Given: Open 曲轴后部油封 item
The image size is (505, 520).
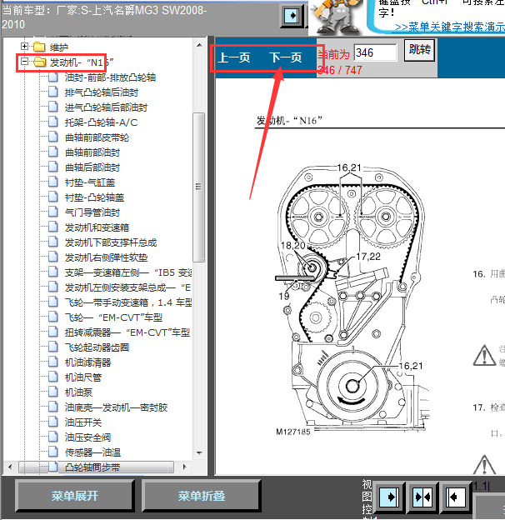Looking at the screenshot, I should click(x=92, y=167).
